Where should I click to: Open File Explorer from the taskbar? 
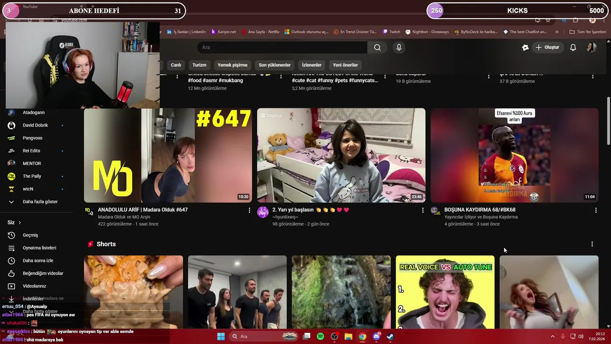348,336
